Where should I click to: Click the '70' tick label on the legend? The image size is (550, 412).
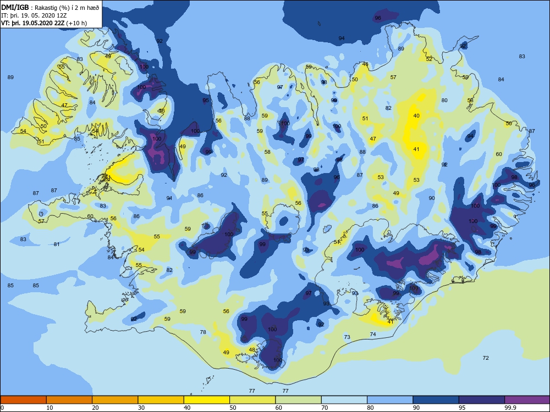(324, 408)
